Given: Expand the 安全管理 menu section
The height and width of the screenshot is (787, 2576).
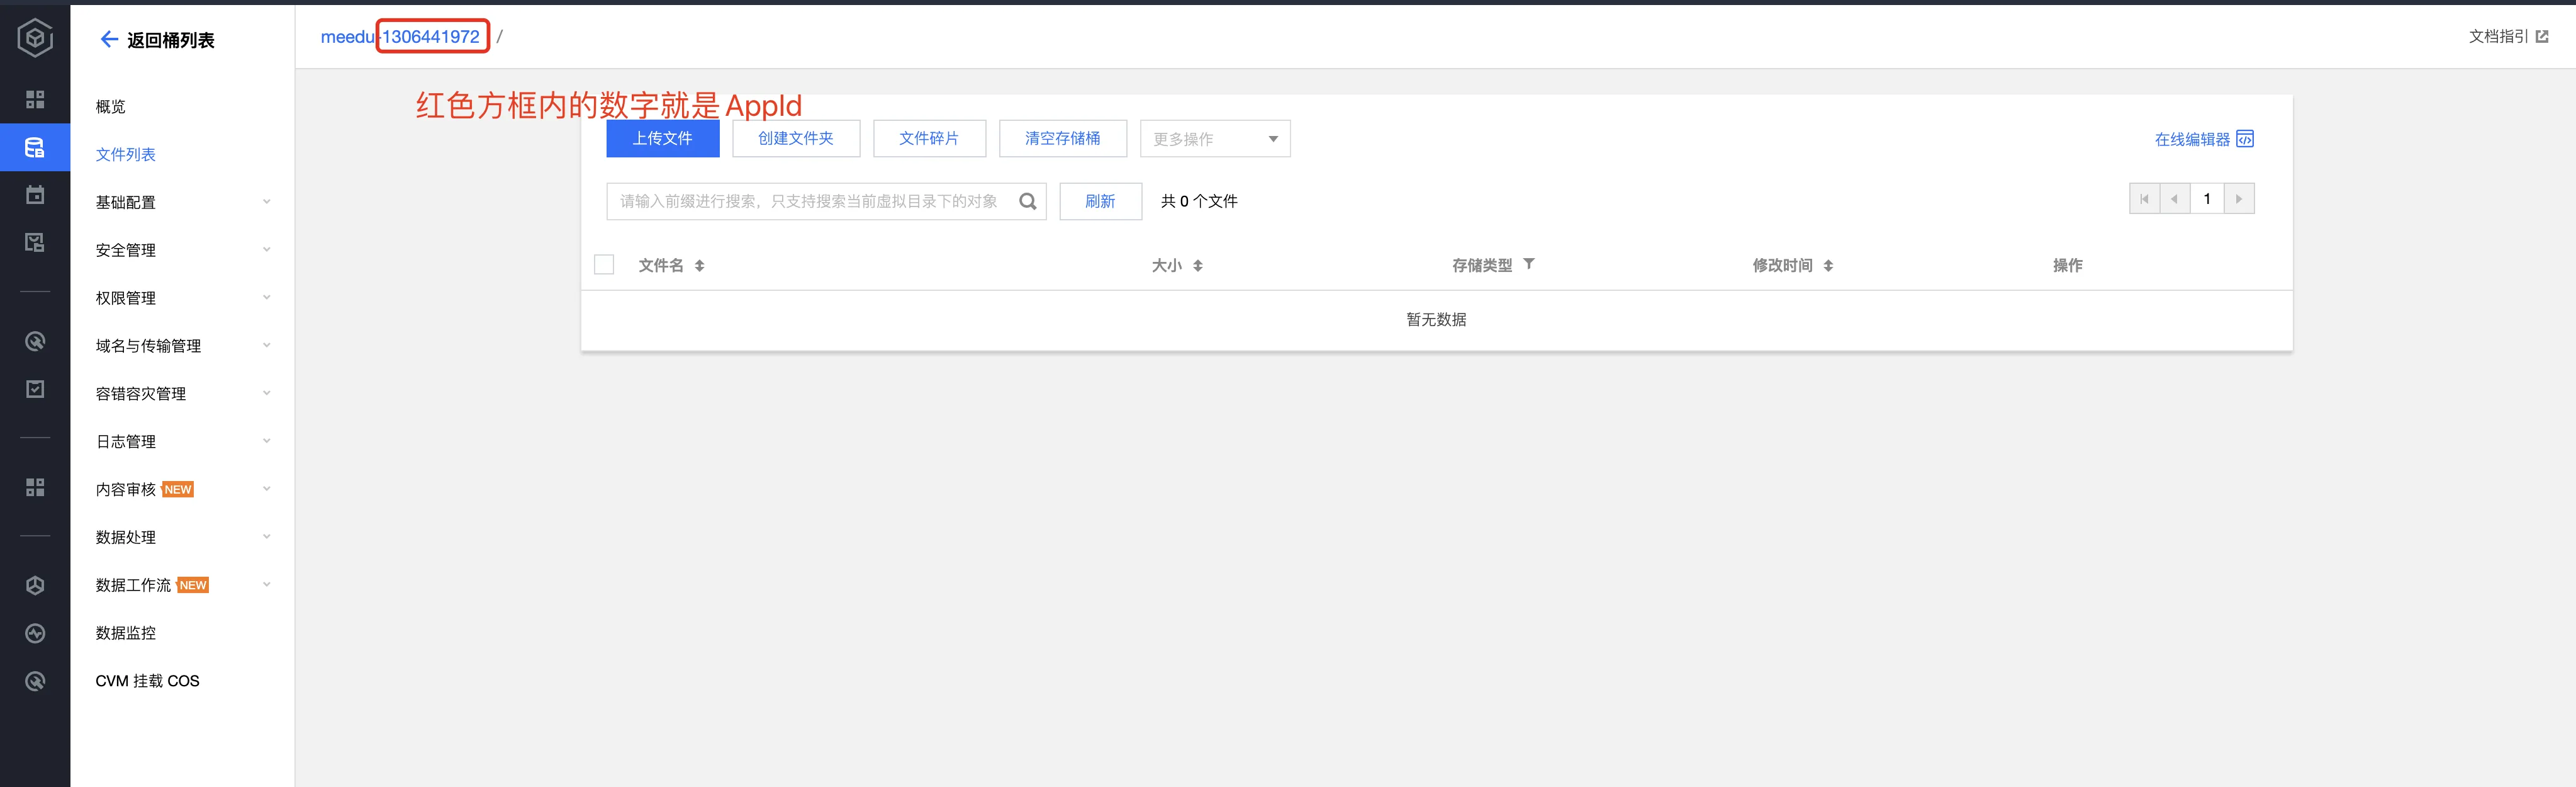Looking at the screenshot, I should coord(183,250).
